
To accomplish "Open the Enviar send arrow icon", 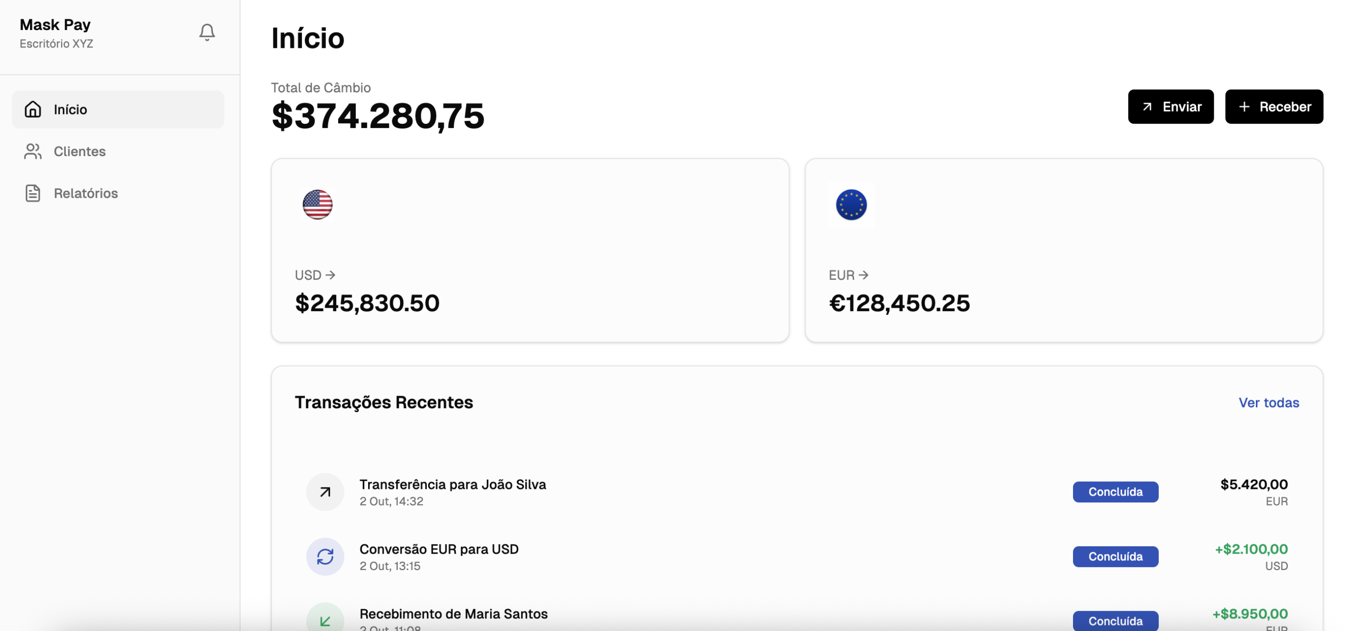I will click(1147, 106).
